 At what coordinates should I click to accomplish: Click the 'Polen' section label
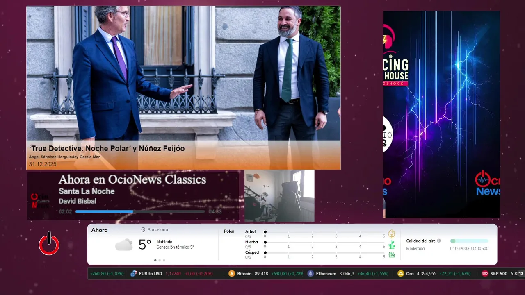point(229,231)
